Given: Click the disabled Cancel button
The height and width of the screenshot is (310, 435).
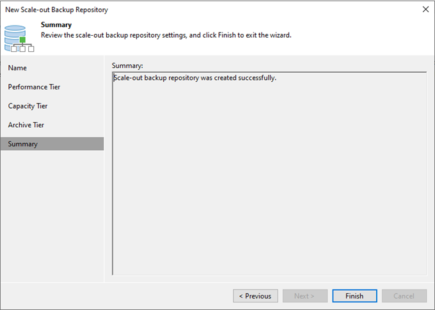Looking at the screenshot, I should pos(404,296).
